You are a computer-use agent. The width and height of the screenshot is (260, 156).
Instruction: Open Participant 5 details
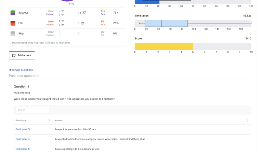click(x=22, y=149)
